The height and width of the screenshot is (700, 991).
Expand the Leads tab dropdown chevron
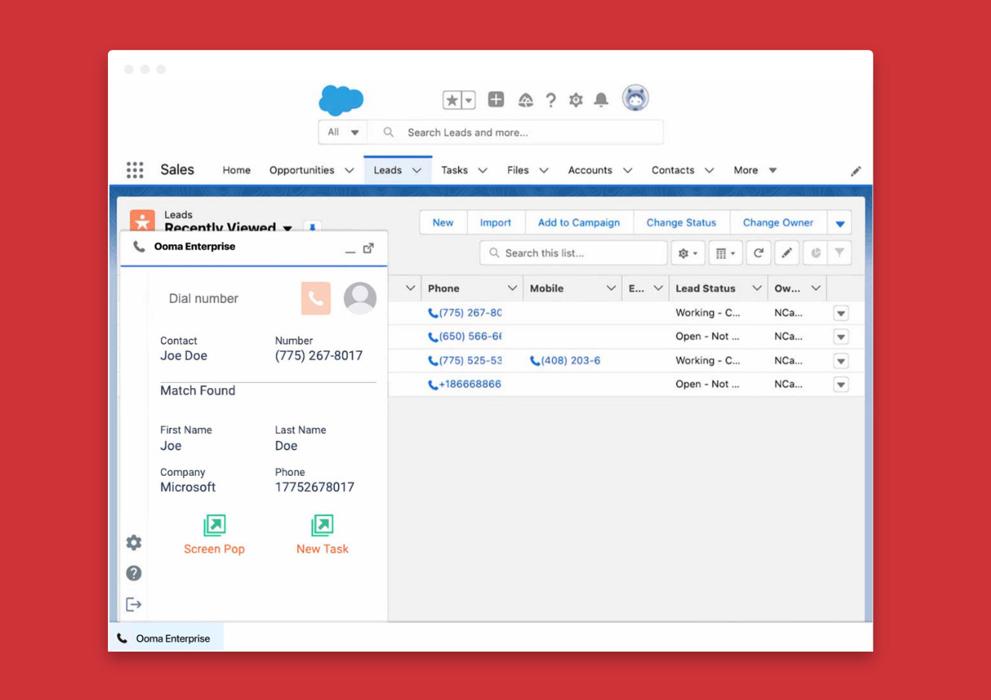pos(417,171)
